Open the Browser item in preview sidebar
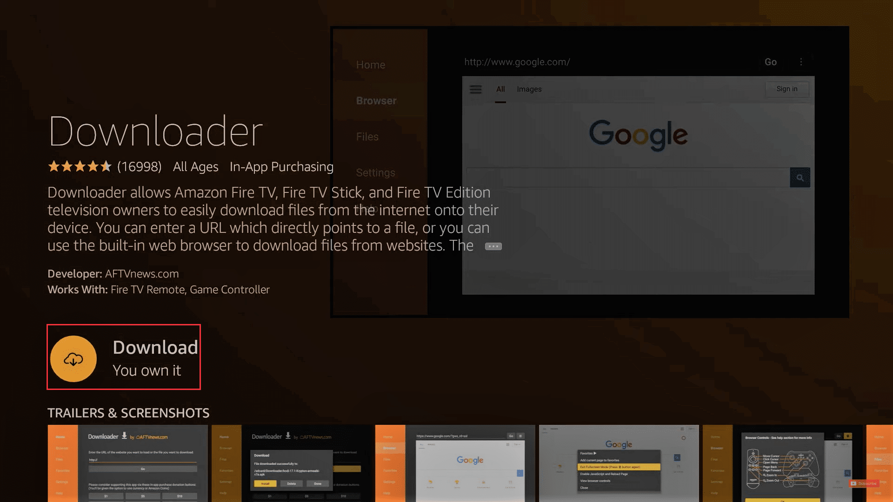Image resolution: width=893 pixels, height=502 pixels. point(376,101)
